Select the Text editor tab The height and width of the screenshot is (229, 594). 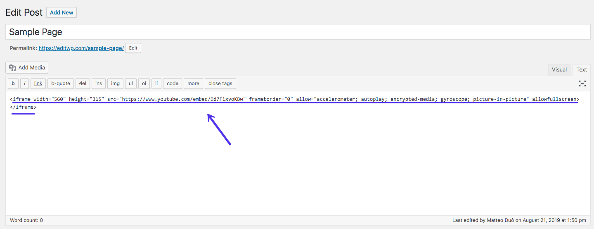click(582, 70)
